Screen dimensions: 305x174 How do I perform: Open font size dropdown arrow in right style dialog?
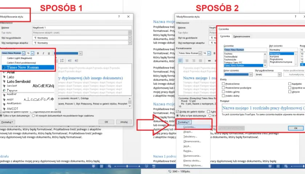209,53
